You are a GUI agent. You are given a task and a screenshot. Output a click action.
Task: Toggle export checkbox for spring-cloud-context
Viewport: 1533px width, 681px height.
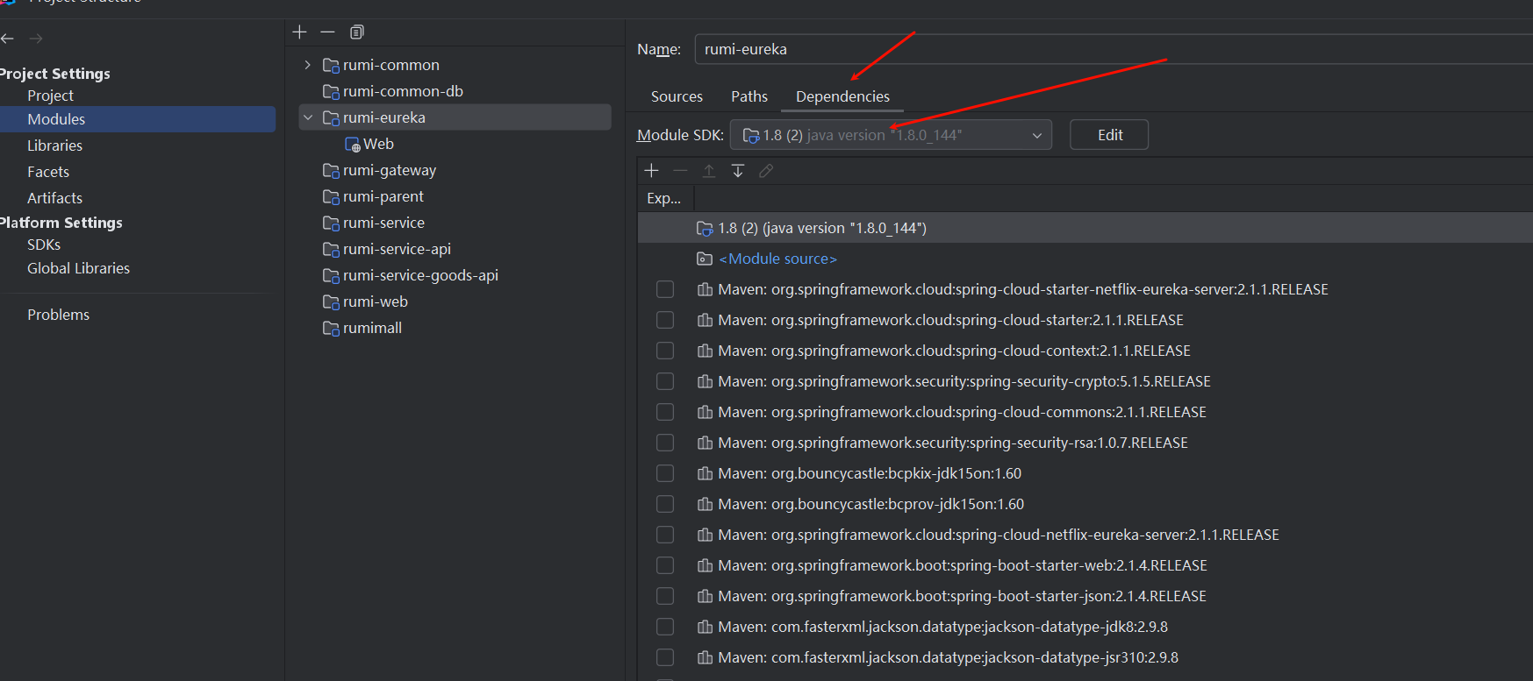665,351
